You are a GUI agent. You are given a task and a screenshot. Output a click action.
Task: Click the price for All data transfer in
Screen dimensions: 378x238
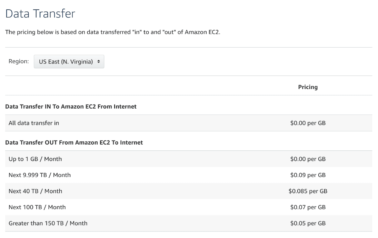[x=308, y=123]
